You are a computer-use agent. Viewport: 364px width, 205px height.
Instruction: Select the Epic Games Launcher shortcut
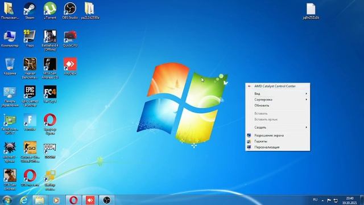[30, 96]
